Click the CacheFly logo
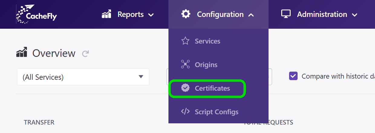Screen dimensions: 375x133 click(36, 14)
